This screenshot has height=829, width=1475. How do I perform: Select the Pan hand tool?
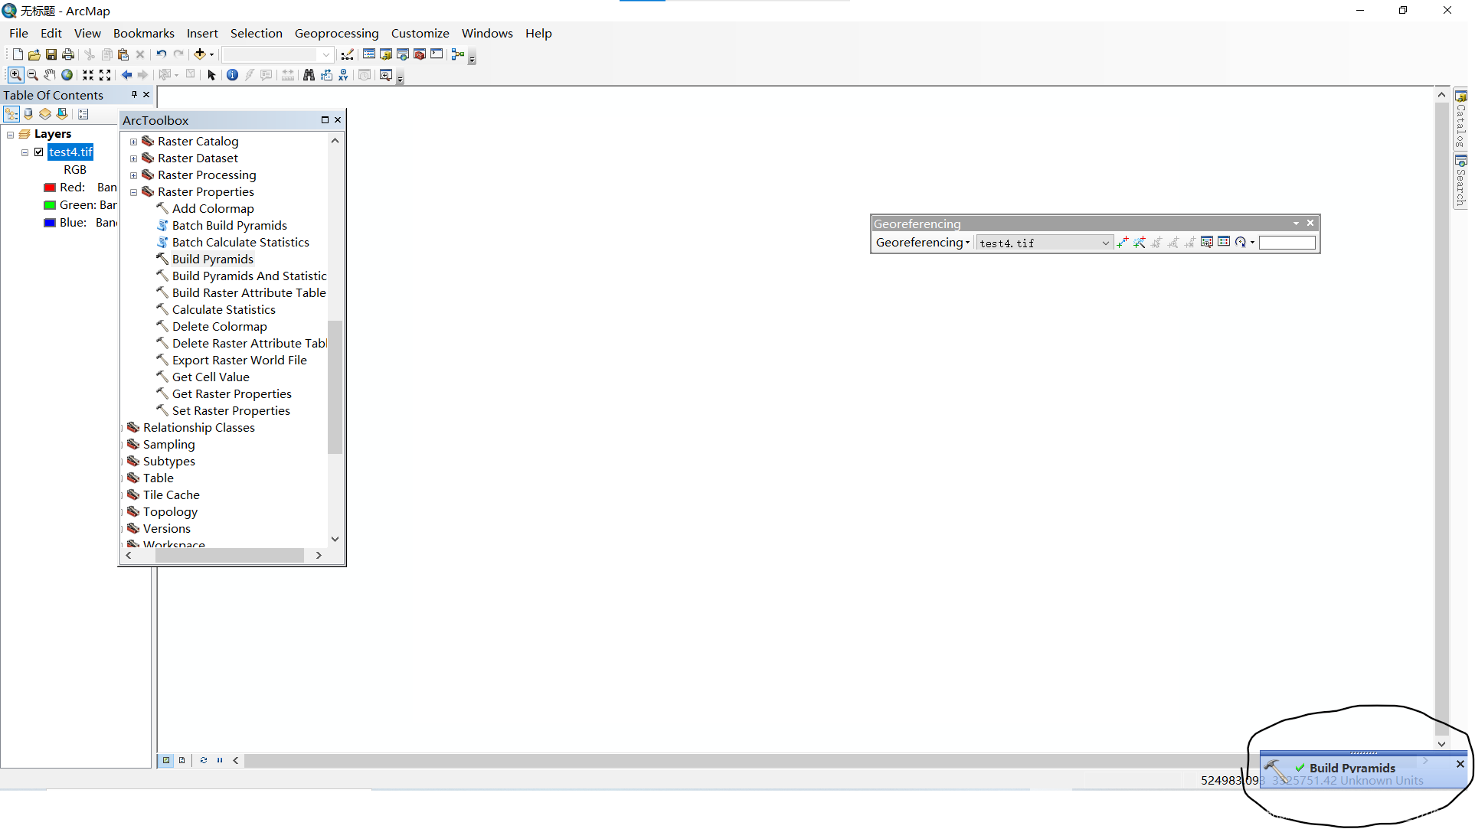click(x=49, y=75)
